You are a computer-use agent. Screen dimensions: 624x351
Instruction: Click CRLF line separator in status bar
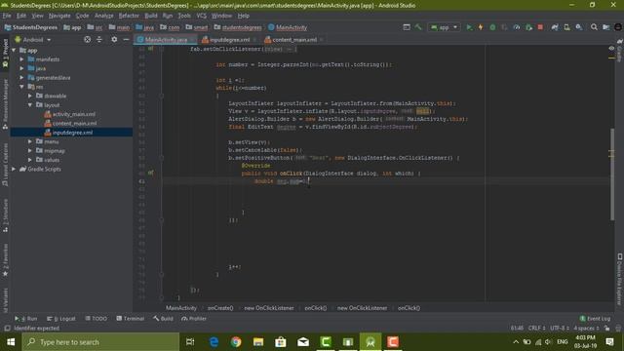[x=536, y=328]
